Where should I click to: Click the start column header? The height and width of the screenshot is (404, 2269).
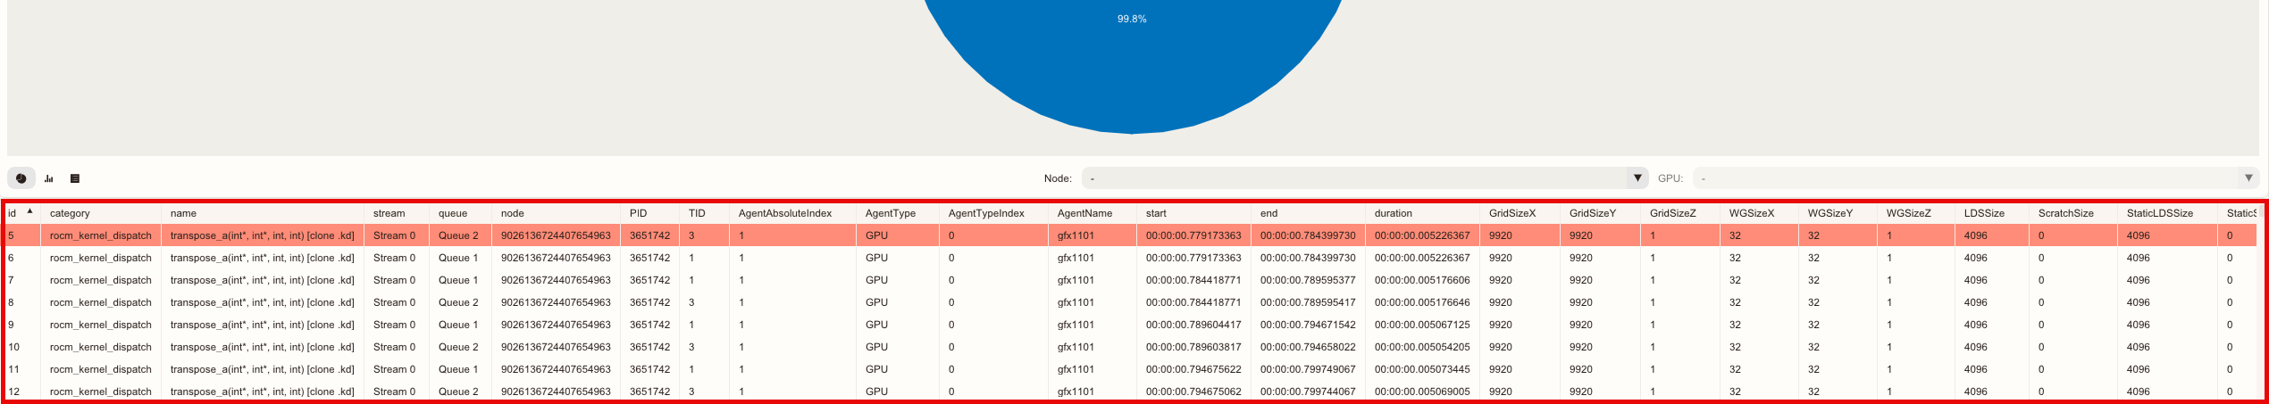(1156, 213)
